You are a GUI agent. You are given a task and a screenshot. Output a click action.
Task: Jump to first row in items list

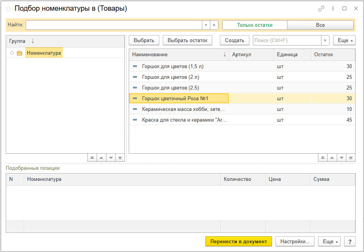pos(323,158)
